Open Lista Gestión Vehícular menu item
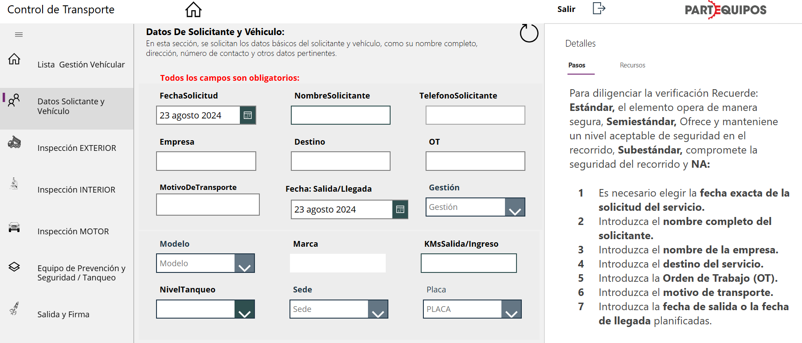 [x=81, y=65]
